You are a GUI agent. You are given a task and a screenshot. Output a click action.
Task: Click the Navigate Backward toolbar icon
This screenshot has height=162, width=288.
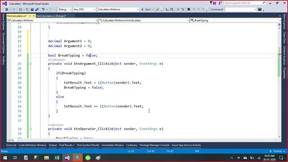click(7, 9)
